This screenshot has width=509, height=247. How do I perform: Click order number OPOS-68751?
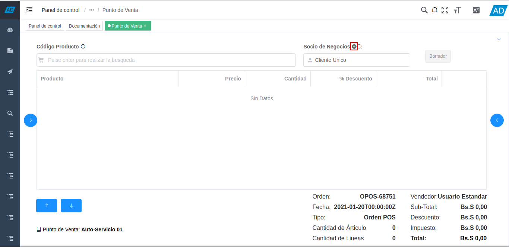coord(377,196)
